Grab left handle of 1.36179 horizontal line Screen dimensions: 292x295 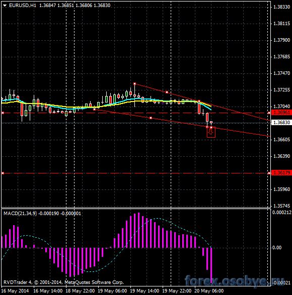(3, 173)
